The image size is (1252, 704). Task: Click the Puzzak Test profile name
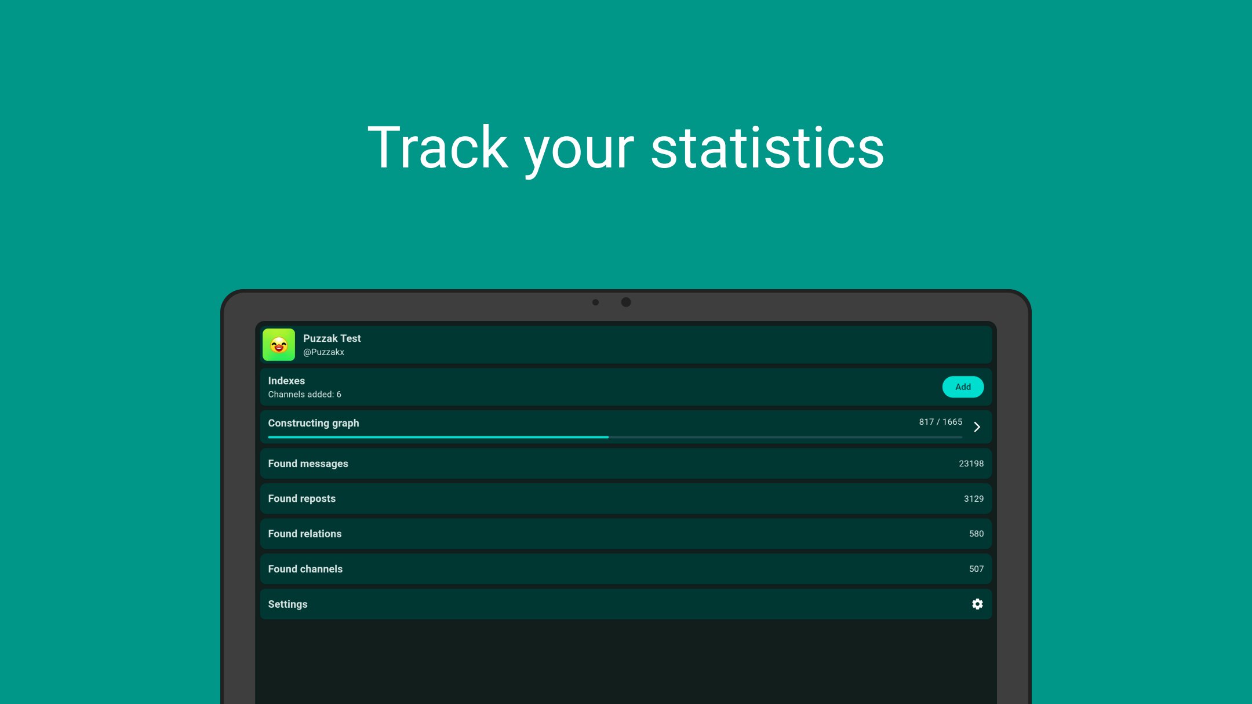[x=332, y=338]
